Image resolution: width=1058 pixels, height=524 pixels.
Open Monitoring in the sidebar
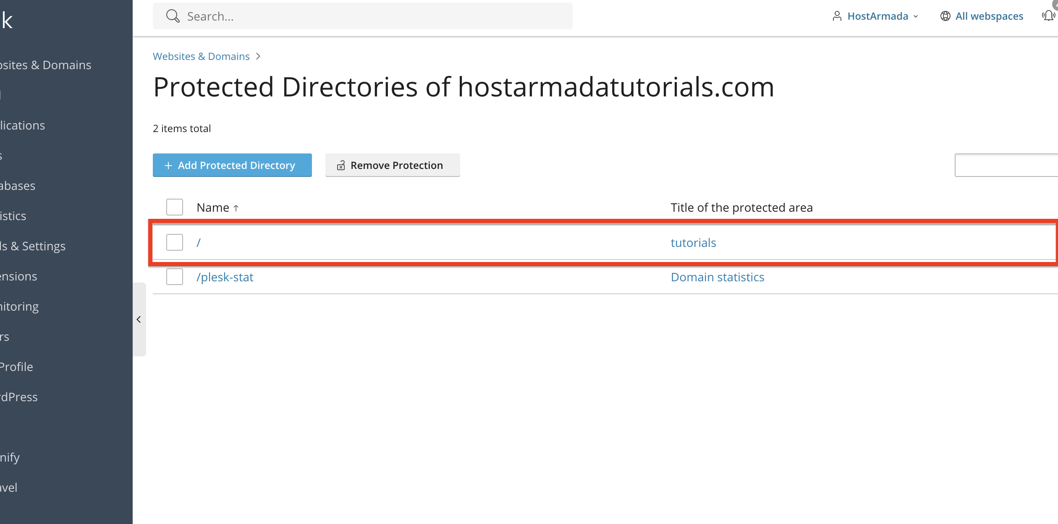tap(19, 306)
